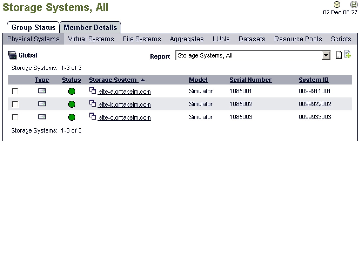Screen dimensions: 362x267
Task: Click the type icon for site-a.ontapsim.com
Action: pyautogui.click(x=42, y=91)
